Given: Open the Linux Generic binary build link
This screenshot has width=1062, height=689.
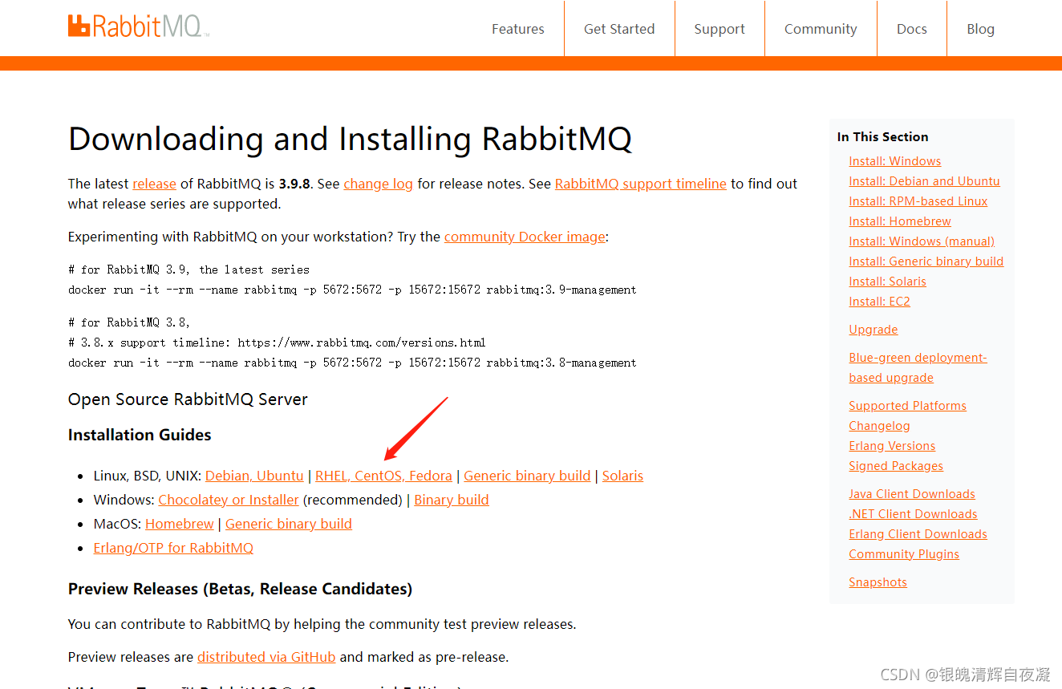Looking at the screenshot, I should [x=527, y=476].
